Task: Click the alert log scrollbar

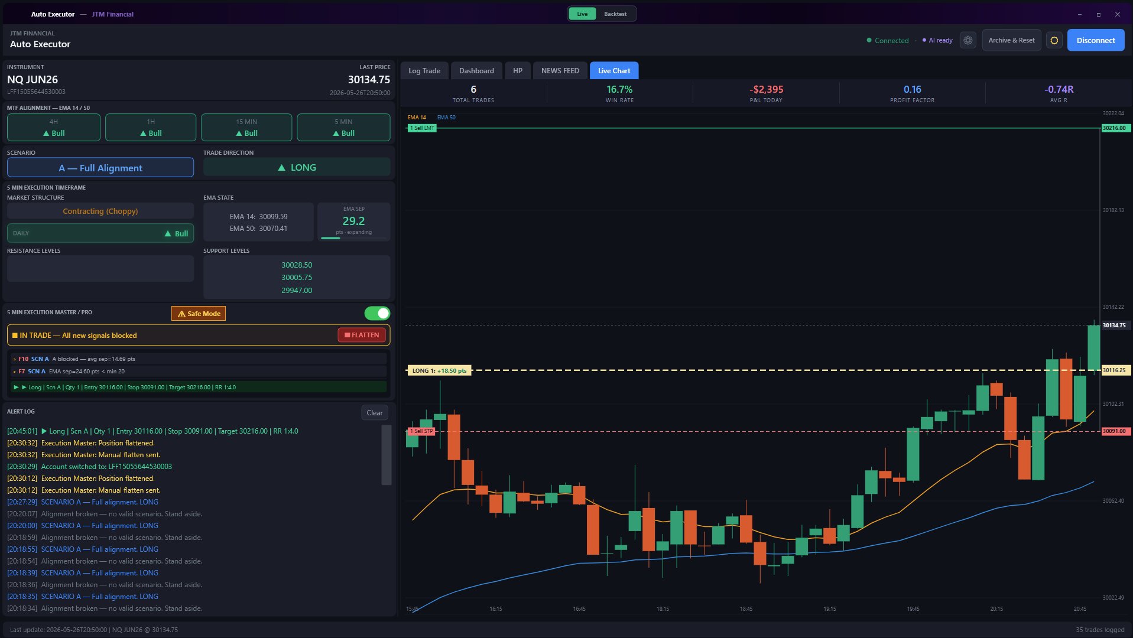Action: (x=387, y=455)
